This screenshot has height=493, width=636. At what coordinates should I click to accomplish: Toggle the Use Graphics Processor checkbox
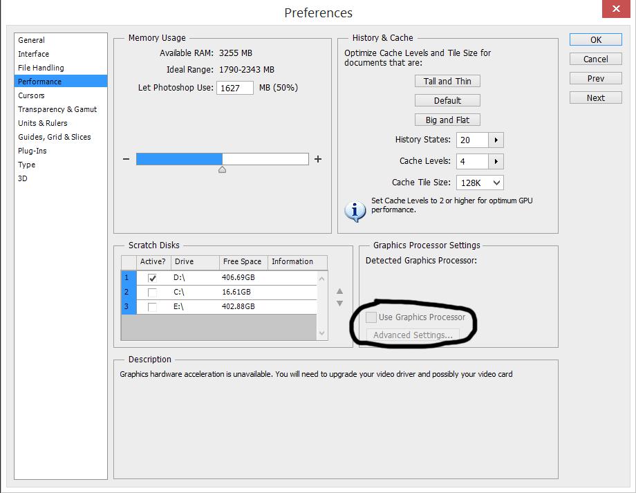pyautogui.click(x=371, y=317)
